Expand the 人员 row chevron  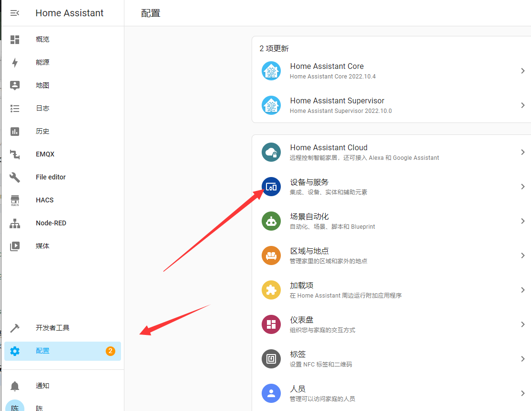[x=523, y=393]
